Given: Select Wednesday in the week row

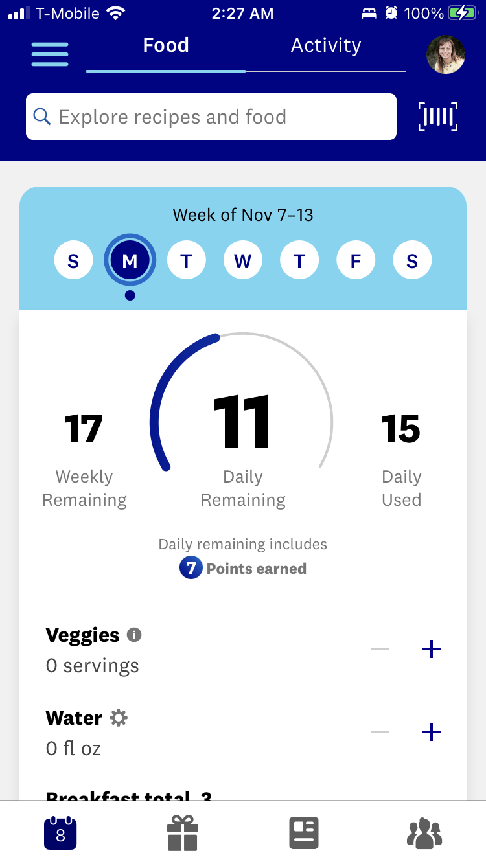Looking at the screenshot, I should click(242, 261).
